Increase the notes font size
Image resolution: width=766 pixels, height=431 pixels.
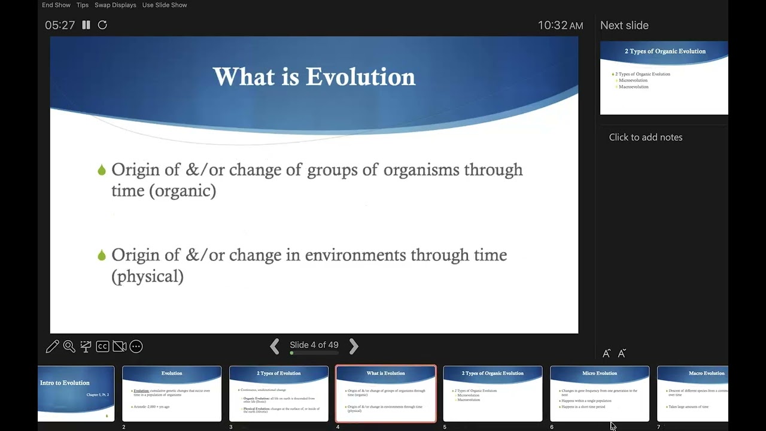(x=606, y=354)
